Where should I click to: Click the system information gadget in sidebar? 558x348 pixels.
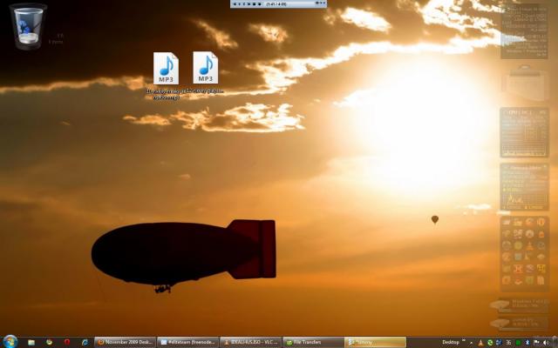[525, 31]
